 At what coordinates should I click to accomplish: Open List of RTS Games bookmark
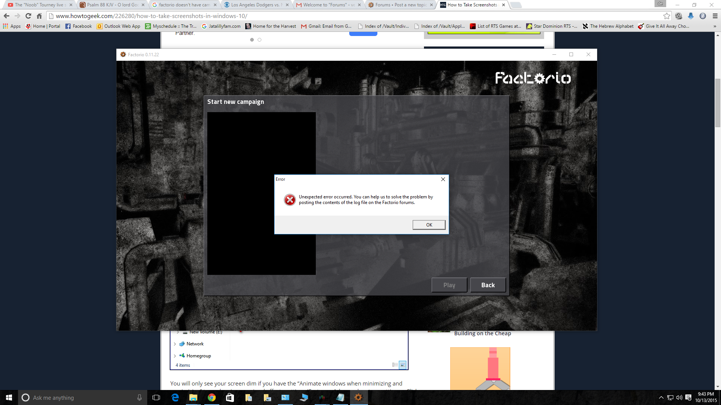495,26
